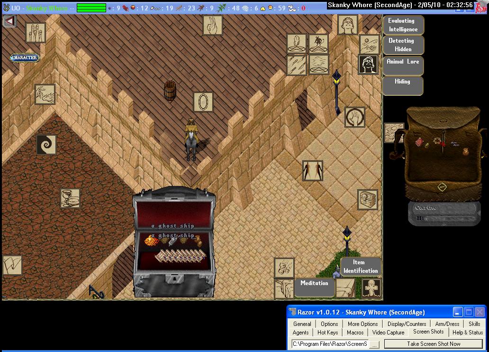489x352 pixels.
Task: Click the goblet and bread Create Food icon
Action: pyautogui.click(x=70, y=198)
